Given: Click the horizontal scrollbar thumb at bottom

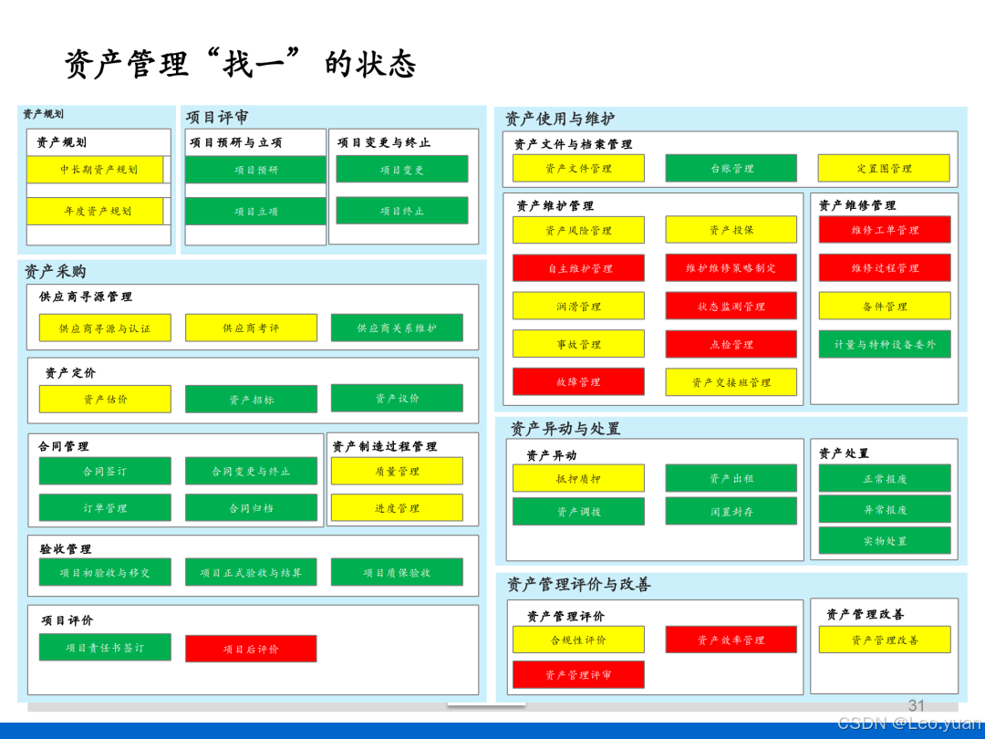Looking at the screenshot, I should (x=486, y=705).
